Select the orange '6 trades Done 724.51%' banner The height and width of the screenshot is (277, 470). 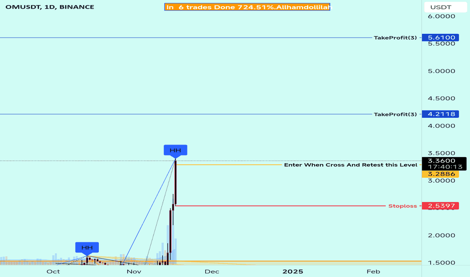pos(247,7)
